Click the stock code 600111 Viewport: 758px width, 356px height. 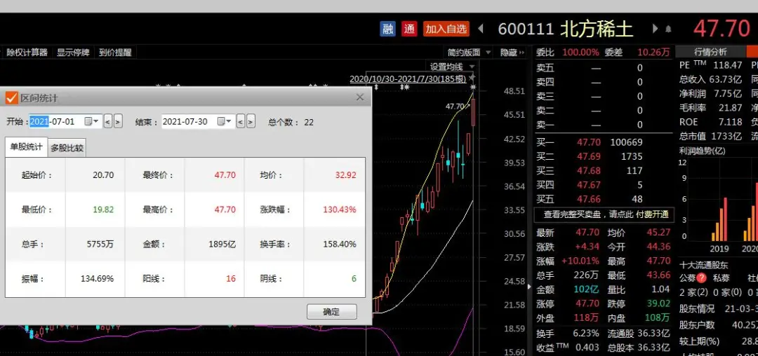(x=526, y=29)
